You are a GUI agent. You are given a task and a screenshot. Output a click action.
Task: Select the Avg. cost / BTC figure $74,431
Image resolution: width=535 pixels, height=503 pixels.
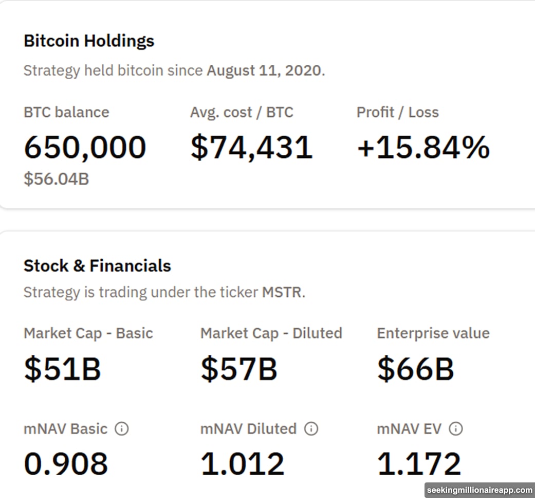click(252, 147)
